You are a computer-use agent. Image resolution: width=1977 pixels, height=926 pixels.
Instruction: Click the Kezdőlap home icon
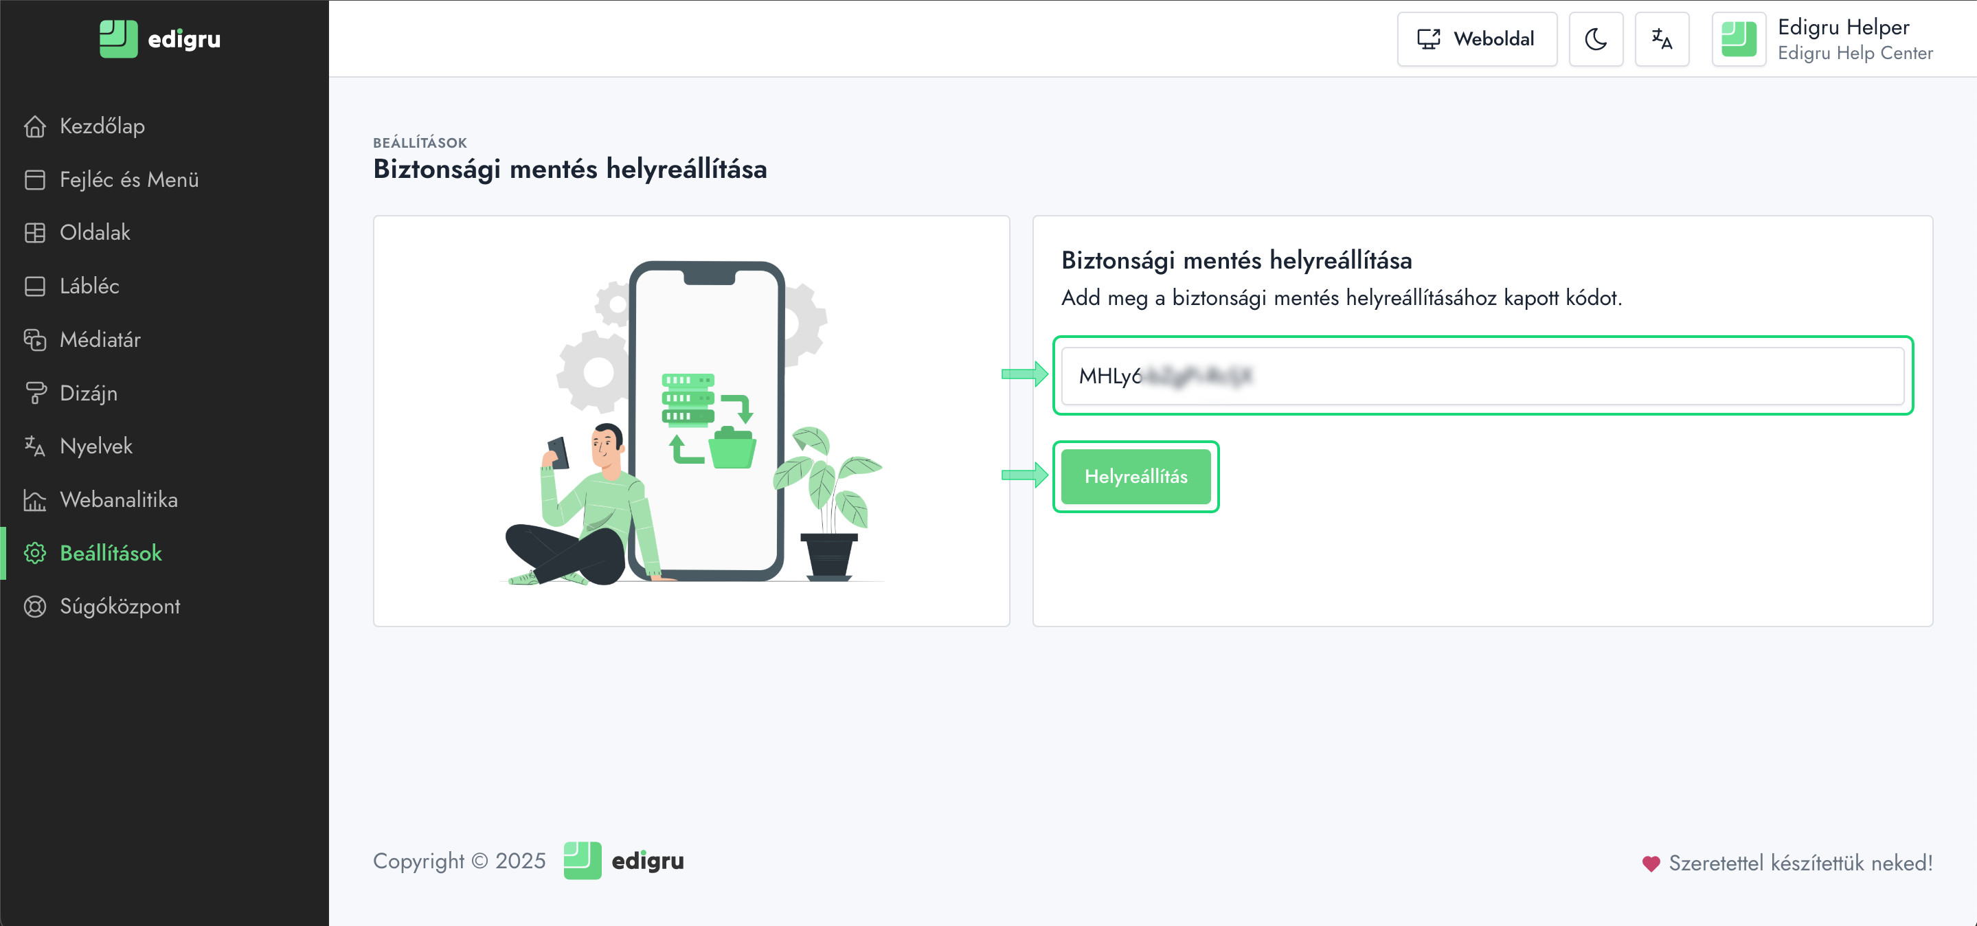(x=34, y=126)
